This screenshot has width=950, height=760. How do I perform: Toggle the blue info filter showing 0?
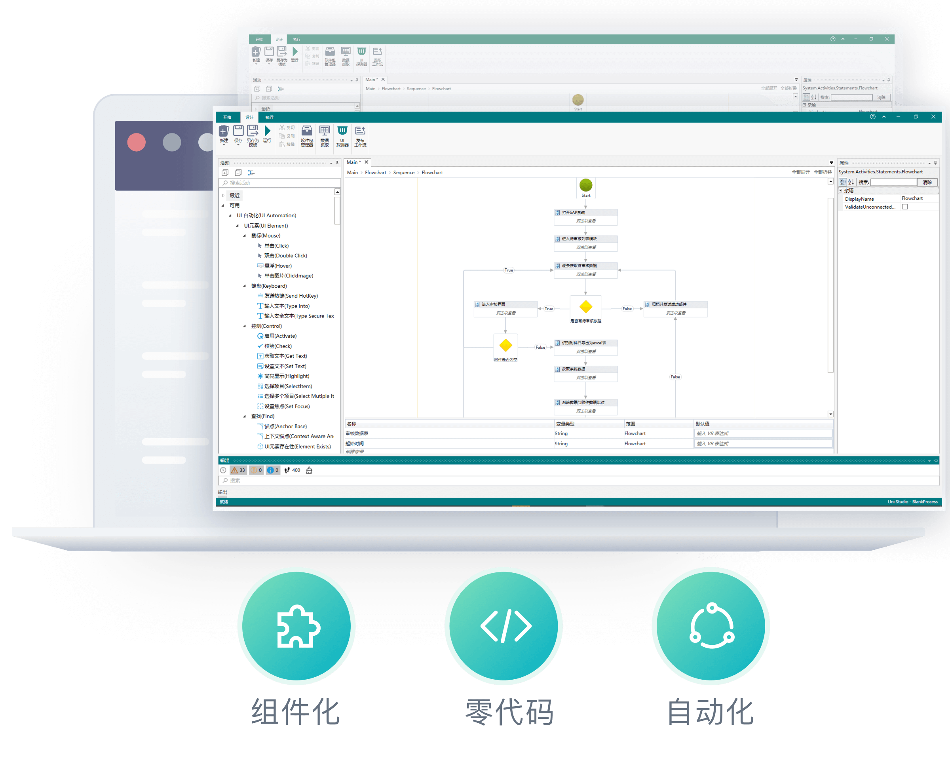(273, 470)
